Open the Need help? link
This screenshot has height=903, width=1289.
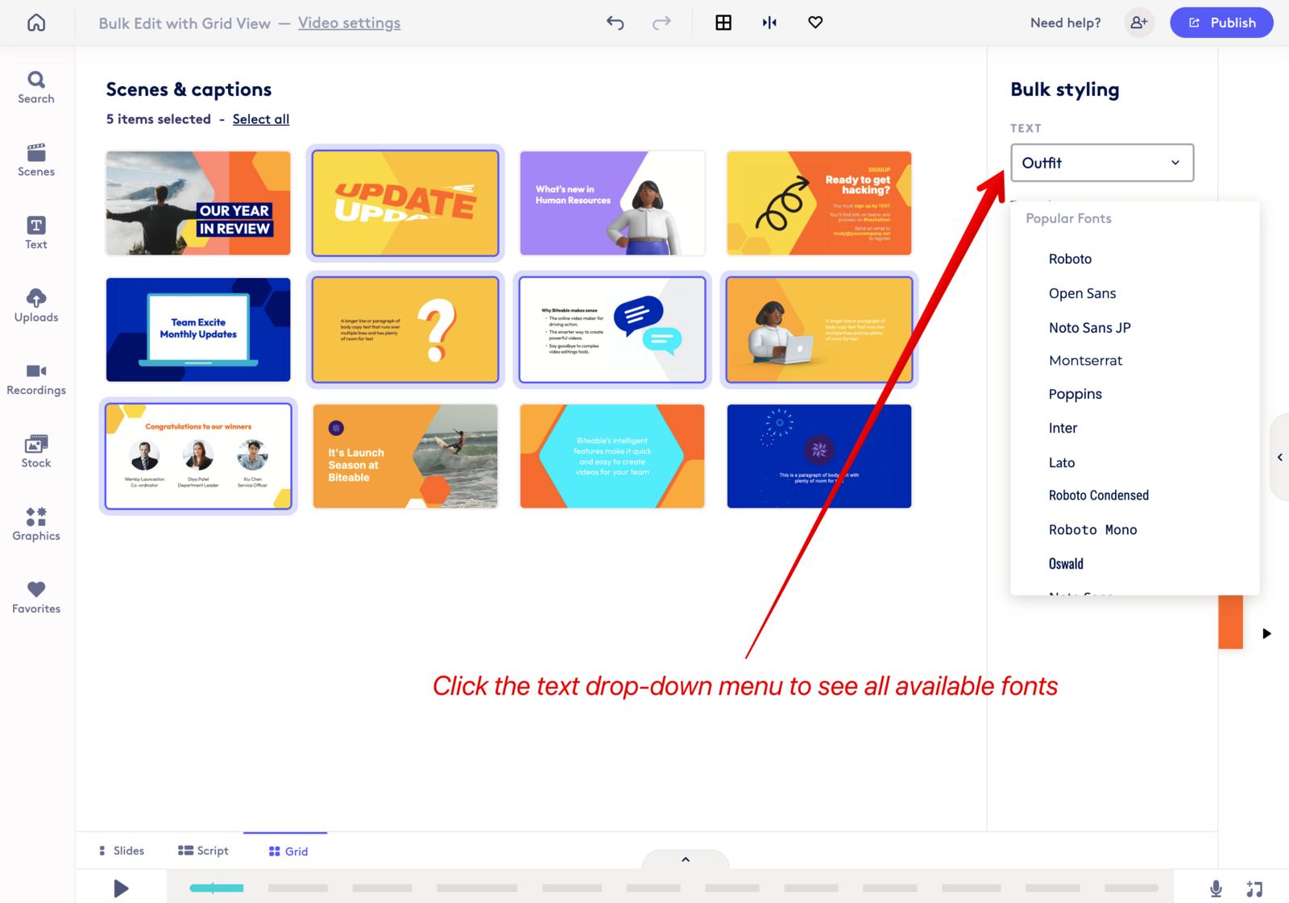pyautogui.click(x=1065, y=23)
